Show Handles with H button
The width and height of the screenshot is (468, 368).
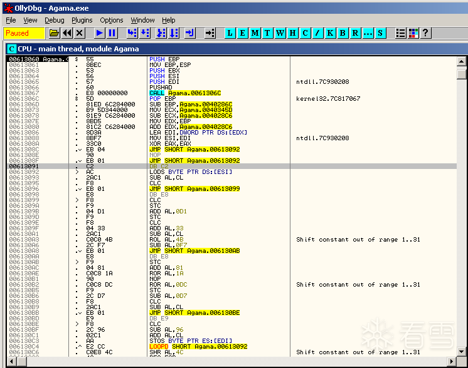[292, 33]
